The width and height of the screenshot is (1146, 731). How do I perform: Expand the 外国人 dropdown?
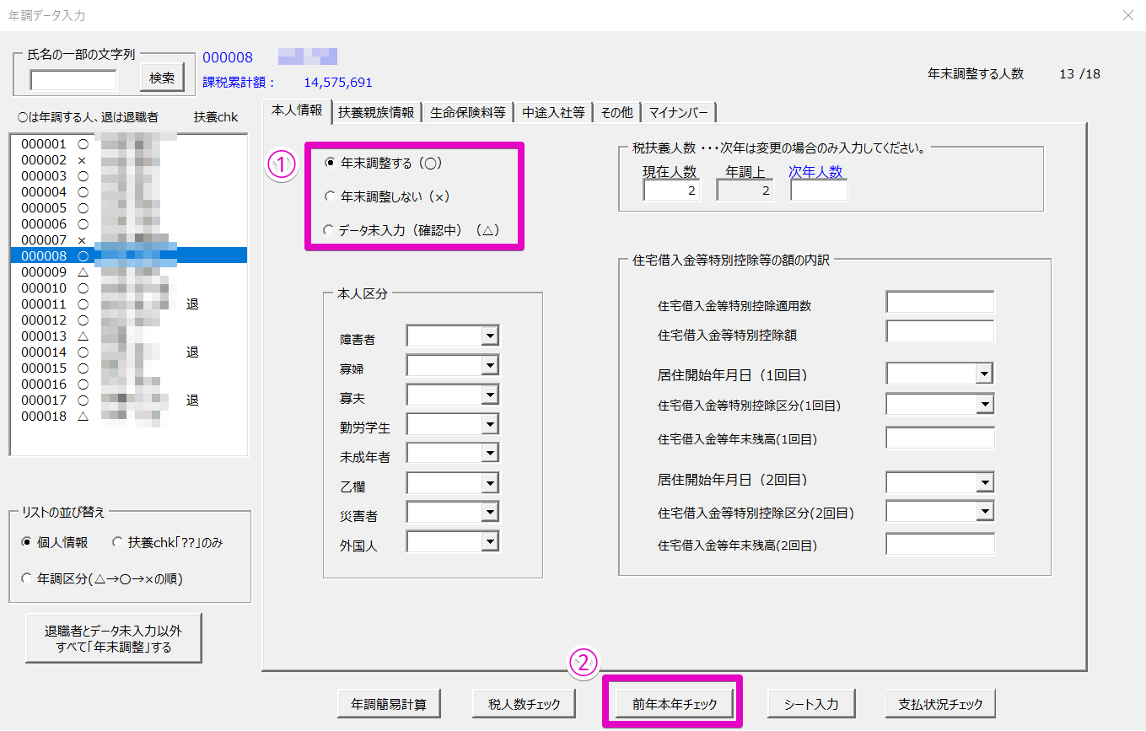pos(490,542)
